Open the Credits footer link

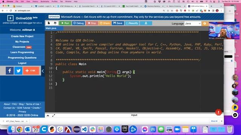pos(36,108)
